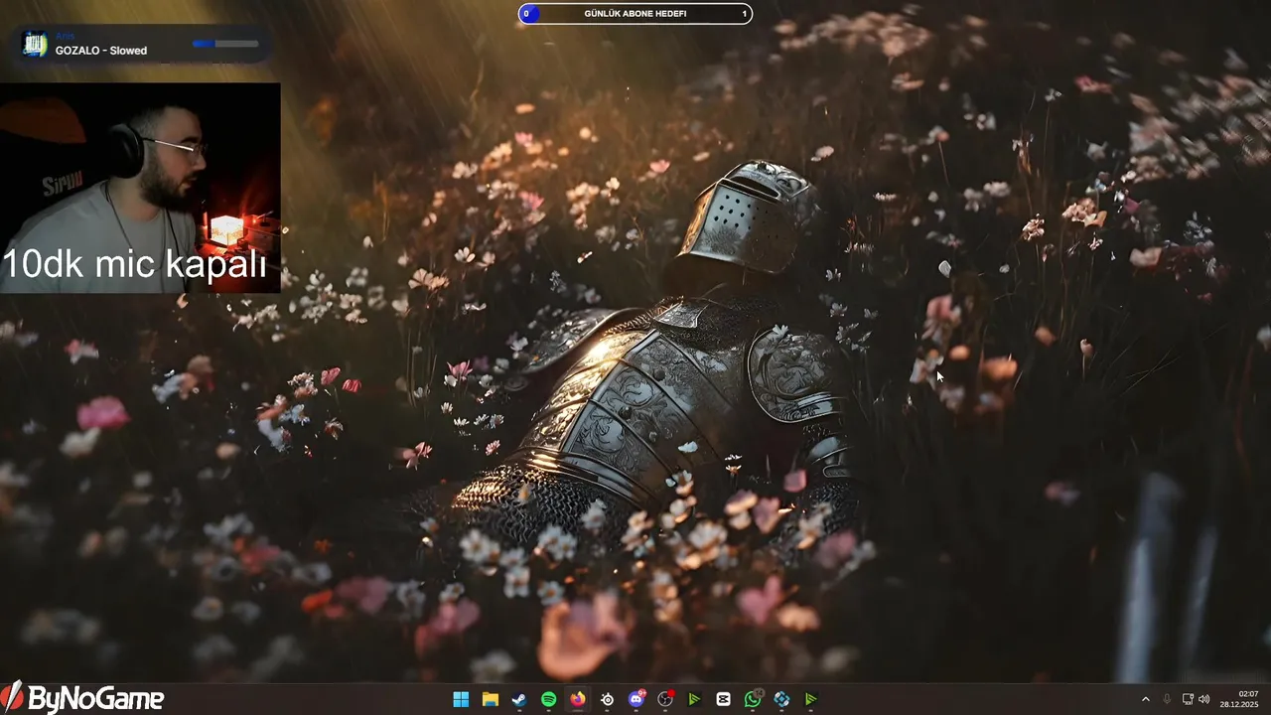
Task: Open the volume speaker tray icon
Action: pyautogui.click(x=1204, y=699)
